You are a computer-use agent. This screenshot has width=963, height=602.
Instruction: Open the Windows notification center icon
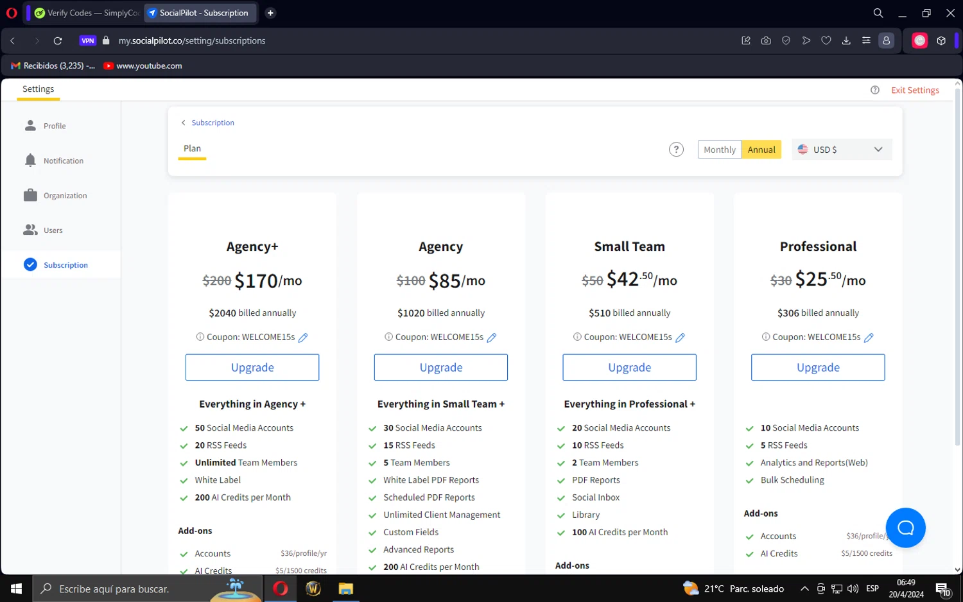pos(943,589)
